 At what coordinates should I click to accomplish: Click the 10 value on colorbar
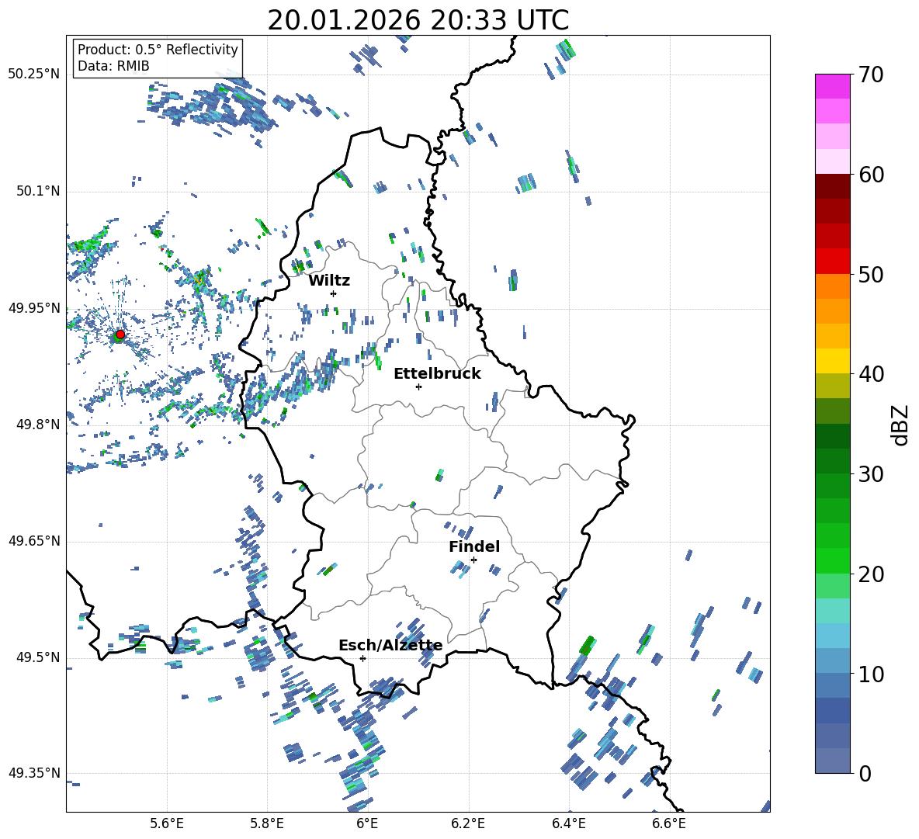[871, 674]
